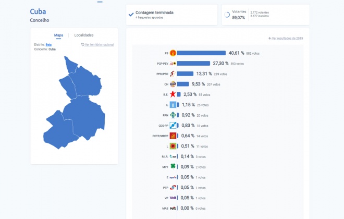This screenshot has height=219, width=344.
Task: Click the Contagem terminada checkmark icon
Action: click(x=131, y=15)
